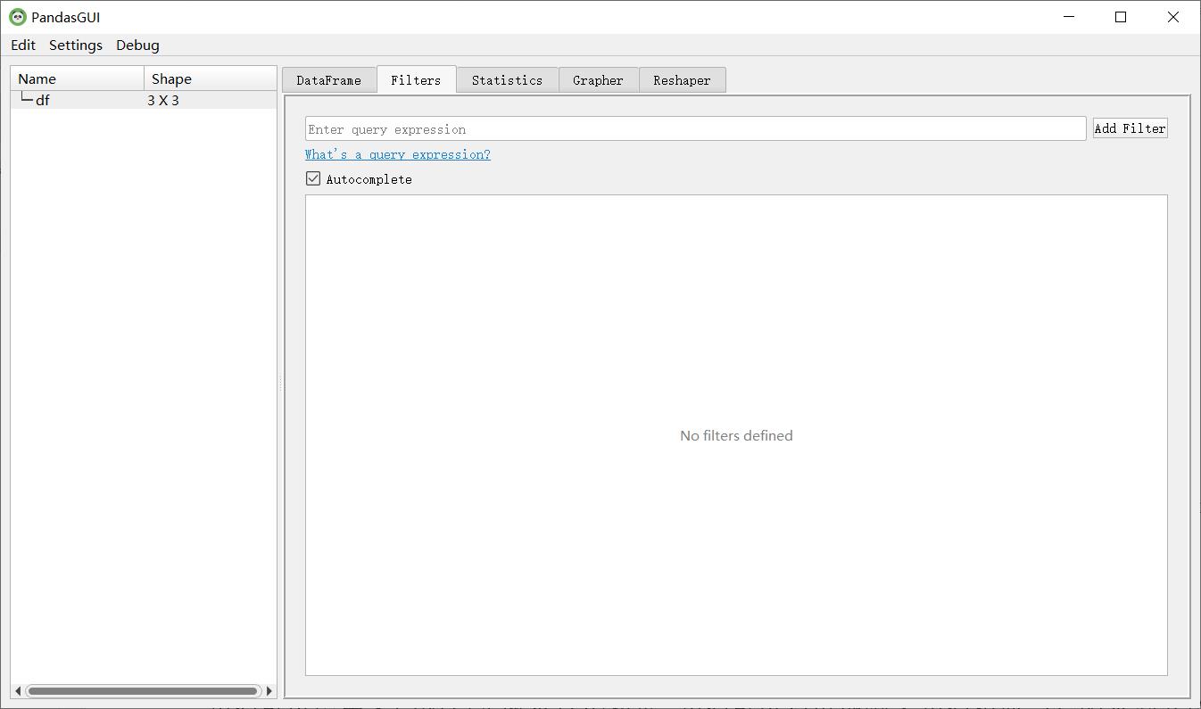The width and height of the screenshot is (1201, 709).
Task: Go to the Grapher tab
Action: [598, 80]
